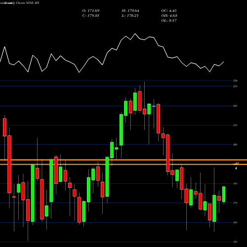Viewport: 247px width, 247px height.
Task: Click the end point of the white line
Action: [x=224, y=62]
